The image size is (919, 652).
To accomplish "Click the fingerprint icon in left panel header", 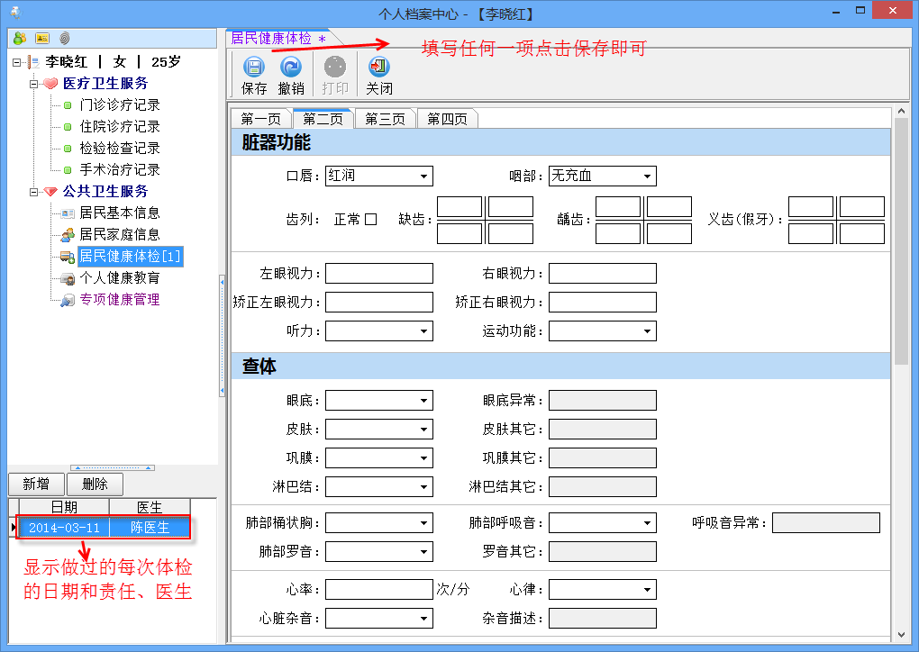I will (64, 39).
